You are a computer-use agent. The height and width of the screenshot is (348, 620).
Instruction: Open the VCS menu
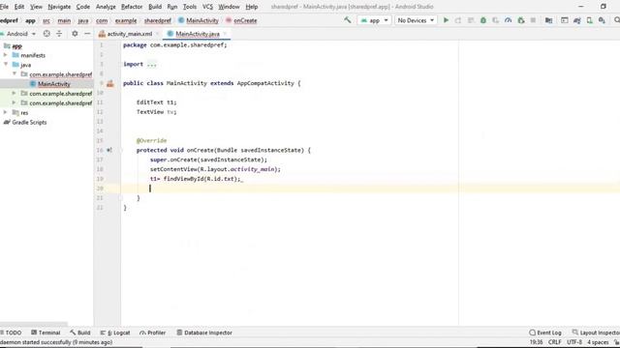pyautogui.click(x=207, y=7)
